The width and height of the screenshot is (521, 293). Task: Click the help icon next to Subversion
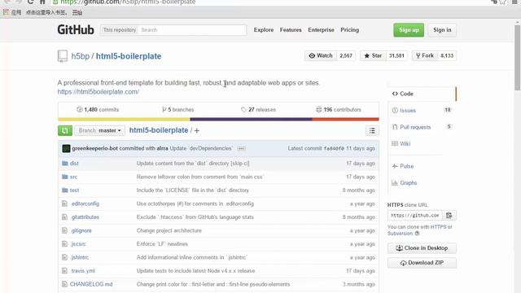[x=417, y=234]
